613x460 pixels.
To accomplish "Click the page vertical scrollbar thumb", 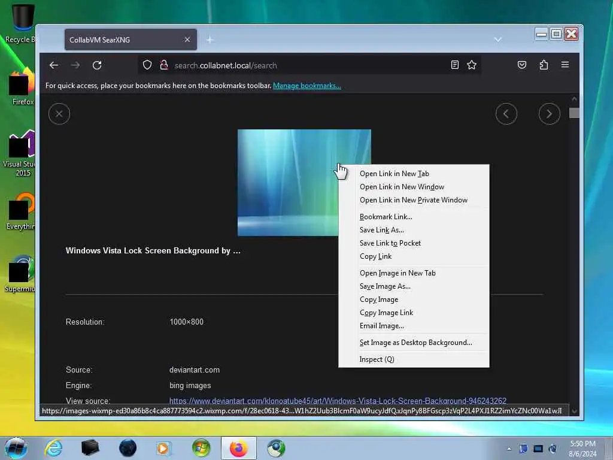I will 574,113.
